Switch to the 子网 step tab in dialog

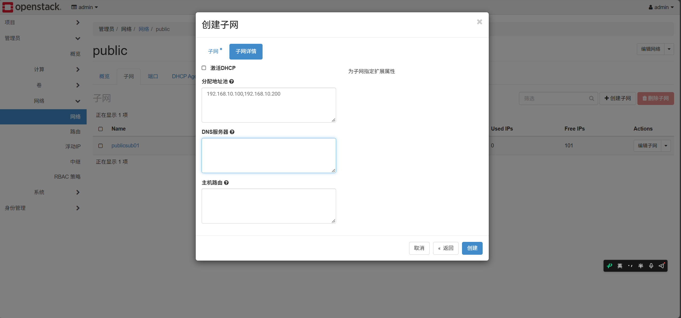(215, 51)
